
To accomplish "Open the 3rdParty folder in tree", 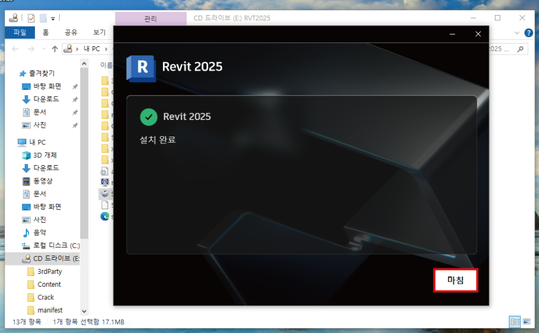I will coord(50,272).
